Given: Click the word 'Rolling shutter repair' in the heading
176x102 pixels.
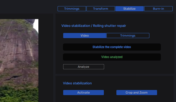Looking at the screenshot, I should pyautogui.click(x=109, y=26).
